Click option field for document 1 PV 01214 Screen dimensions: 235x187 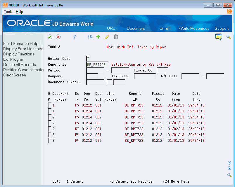click(50, 111)
